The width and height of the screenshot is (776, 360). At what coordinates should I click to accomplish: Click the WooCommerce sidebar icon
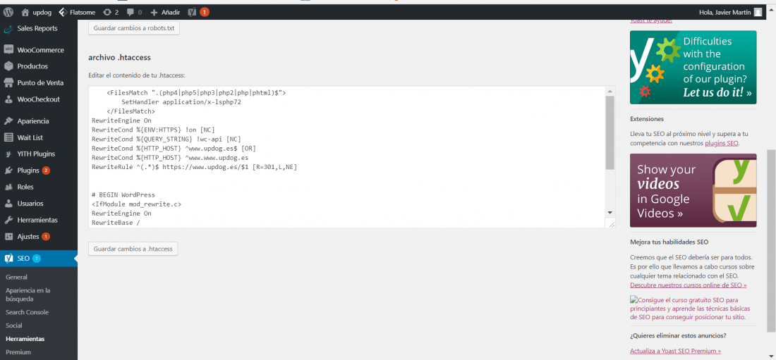pos(8,50)
